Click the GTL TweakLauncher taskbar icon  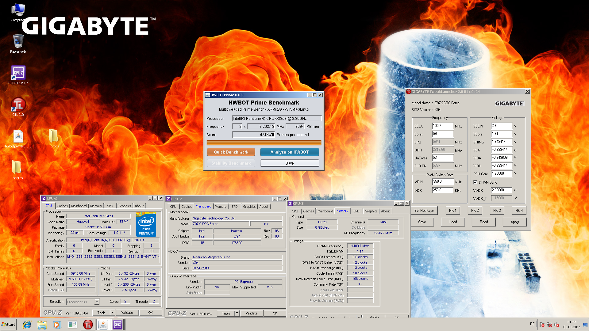pyautogui.click(x=88, y=325)
